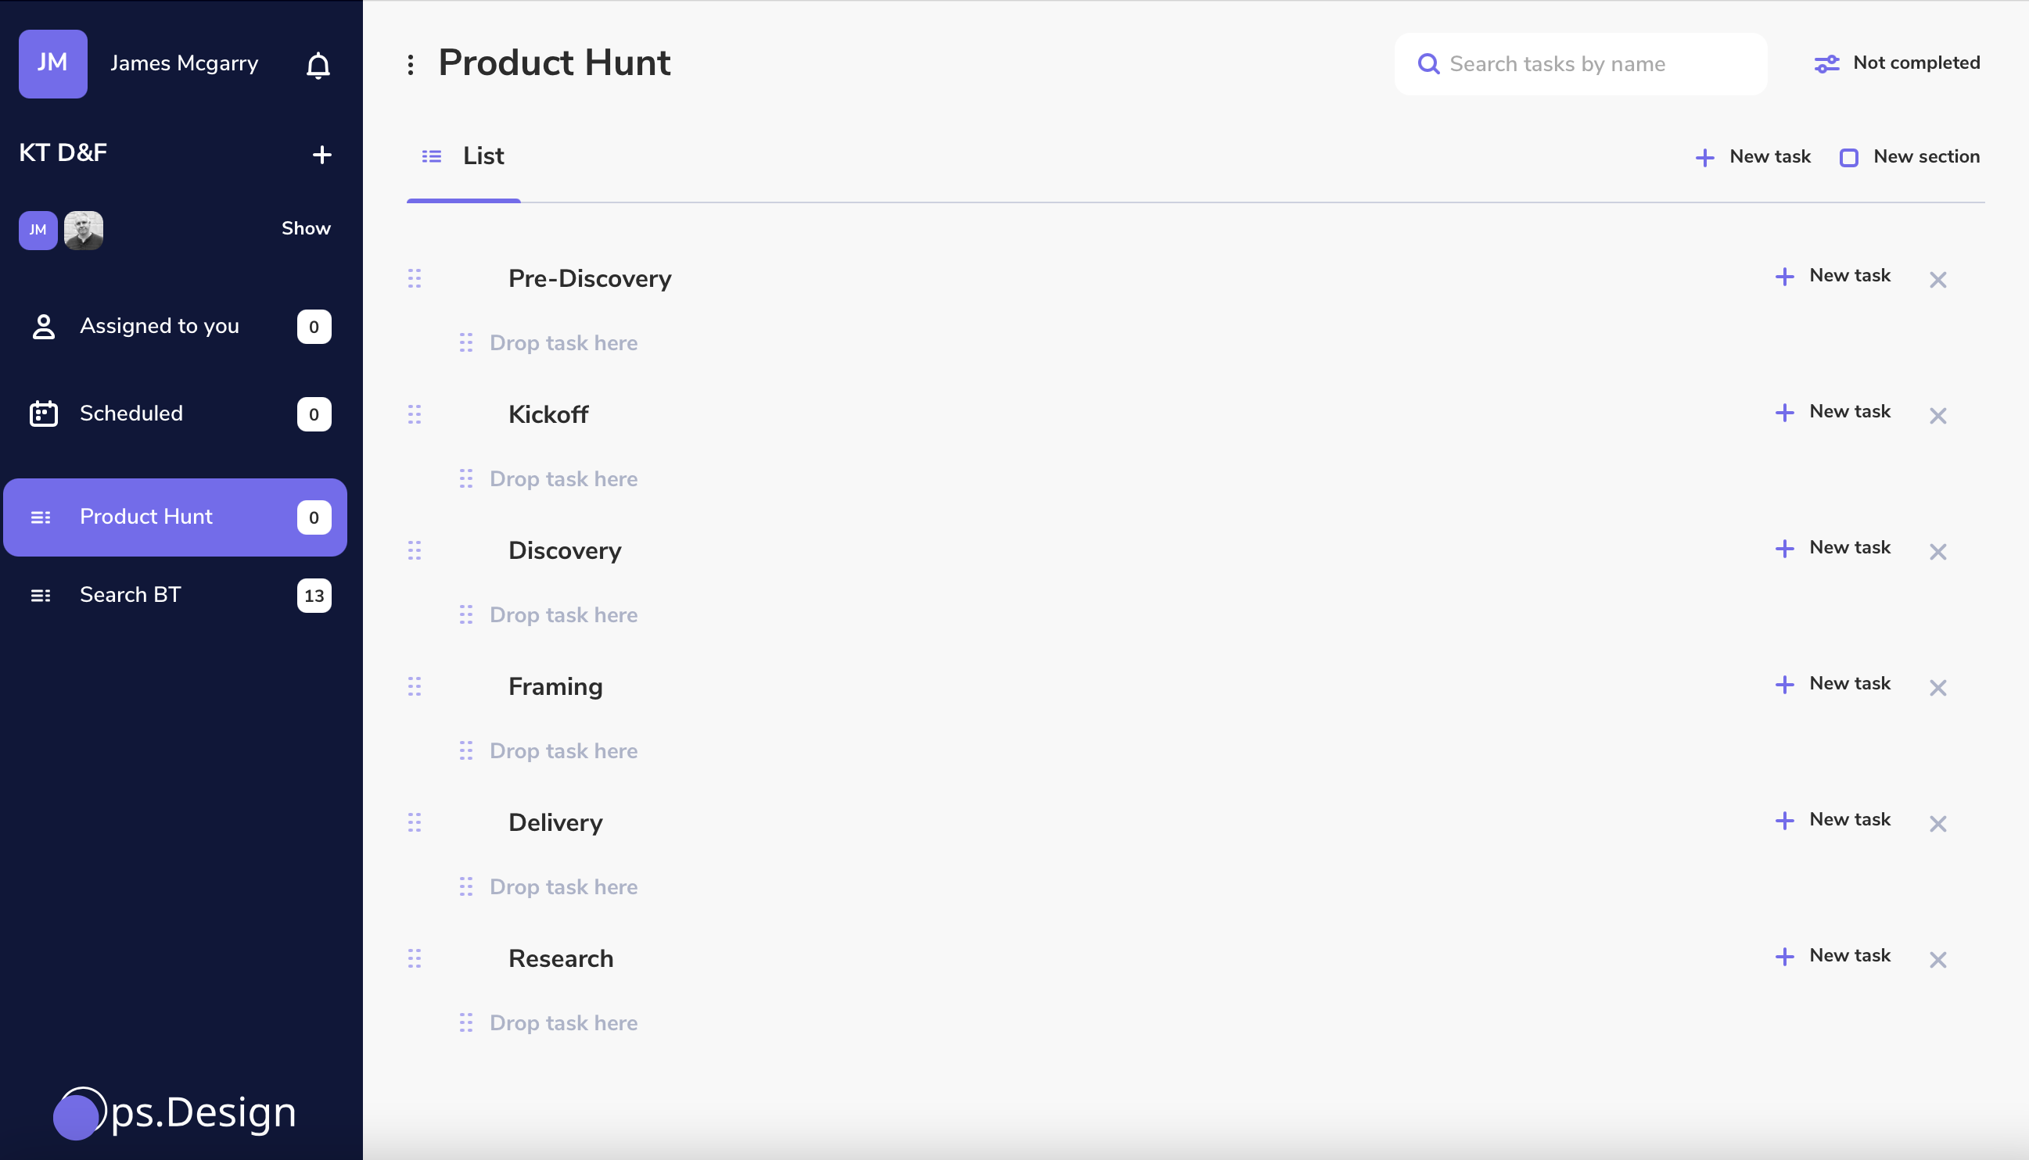This screenshot has height=1160, width=2029.
Task: Add a new task to Research
Action: [1833, 957]
